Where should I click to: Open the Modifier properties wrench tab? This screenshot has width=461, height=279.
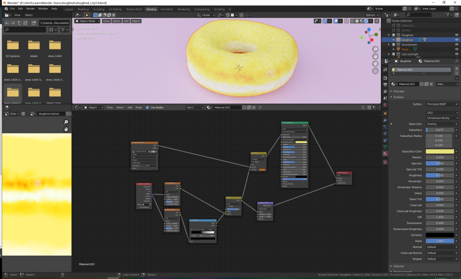click(385, 121)
